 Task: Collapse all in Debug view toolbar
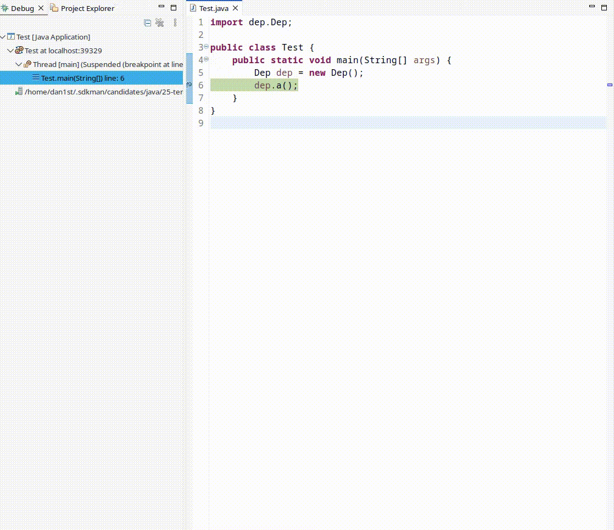coord(147,23)
